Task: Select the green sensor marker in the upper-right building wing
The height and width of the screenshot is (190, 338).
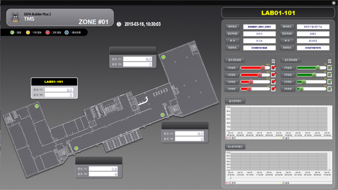Action: tap(164, 57)
